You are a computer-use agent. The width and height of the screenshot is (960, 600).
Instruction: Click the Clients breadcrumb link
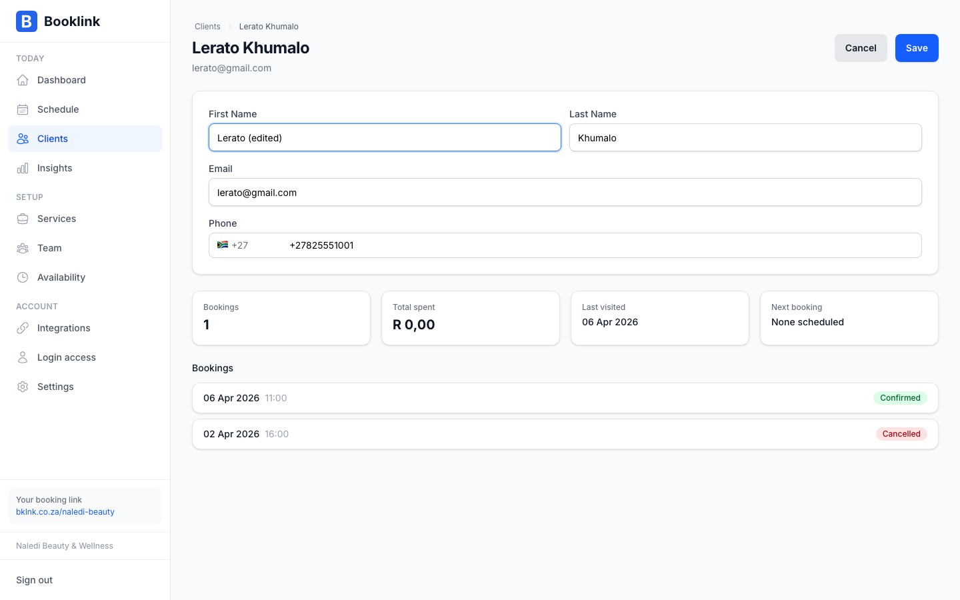207,27
